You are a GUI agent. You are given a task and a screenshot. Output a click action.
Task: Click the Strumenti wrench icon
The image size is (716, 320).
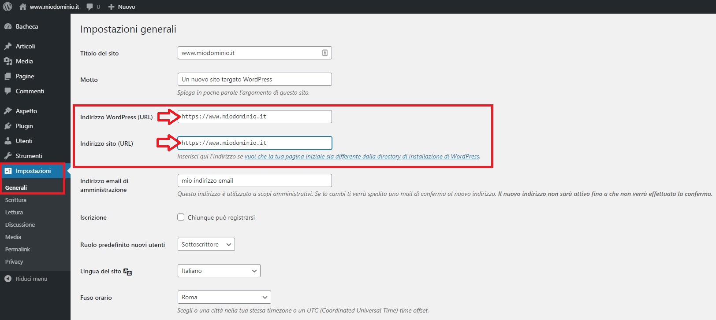point(7,156)
